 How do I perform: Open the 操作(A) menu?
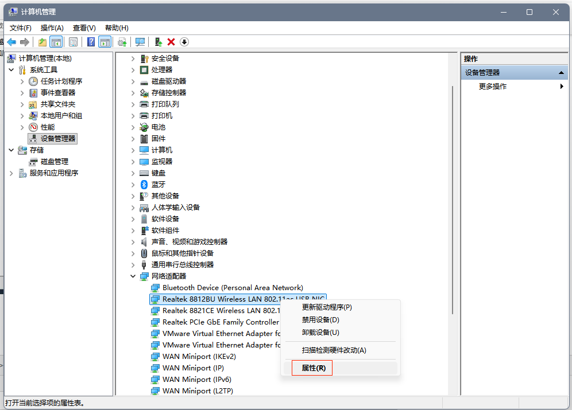(52, 28)
